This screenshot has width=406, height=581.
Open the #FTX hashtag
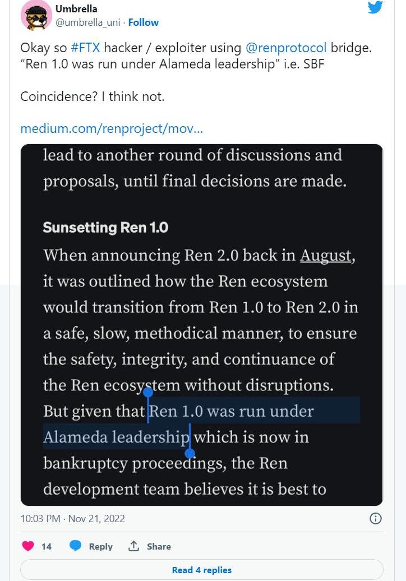(x=85, y=48)
